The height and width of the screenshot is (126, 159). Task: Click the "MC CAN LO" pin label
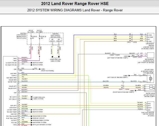13,99
